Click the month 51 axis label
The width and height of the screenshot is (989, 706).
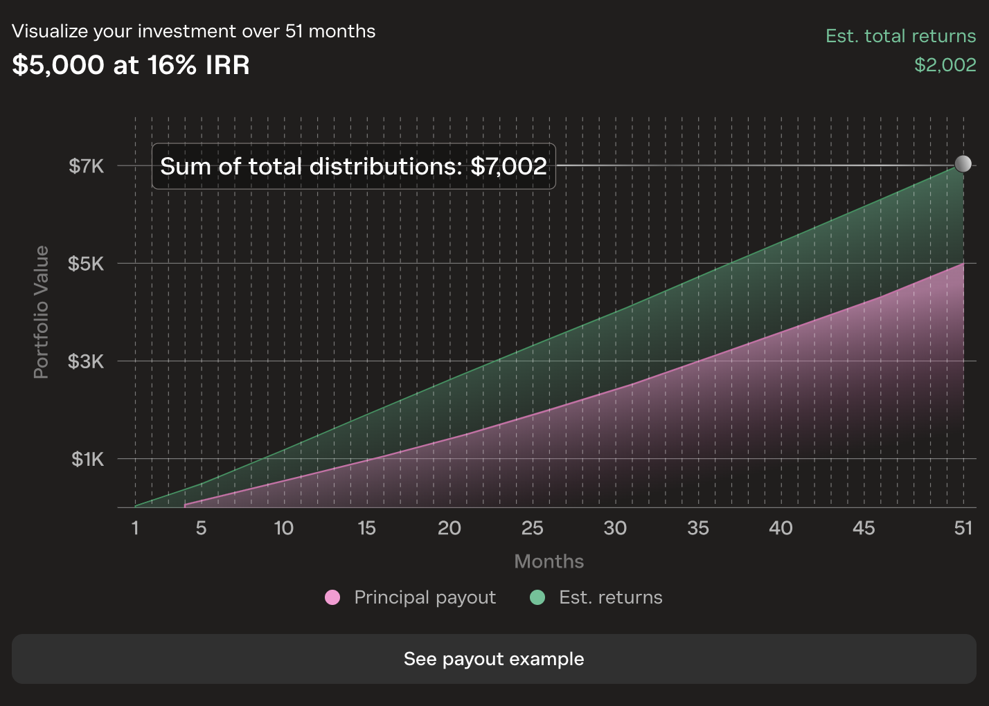(x=963, y=528)
